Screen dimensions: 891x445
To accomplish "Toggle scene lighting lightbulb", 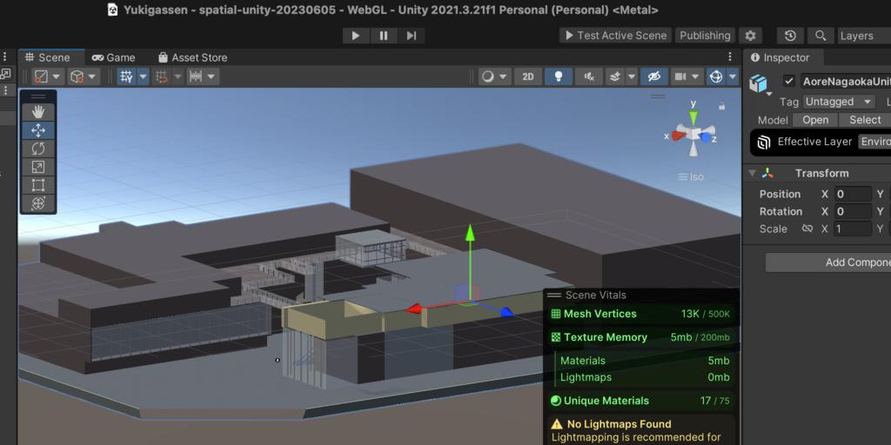I will point(558,76).
